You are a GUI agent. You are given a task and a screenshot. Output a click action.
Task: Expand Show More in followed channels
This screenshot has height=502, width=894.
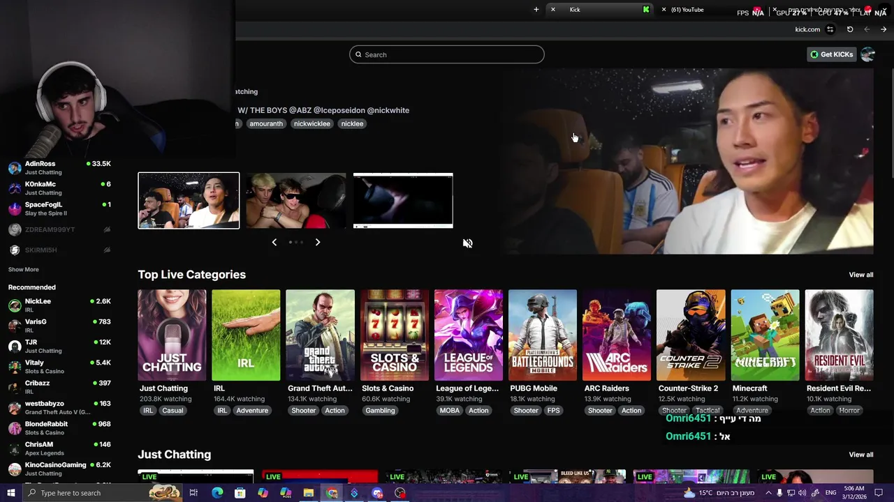pyautogui.click(x=23, y=269)
